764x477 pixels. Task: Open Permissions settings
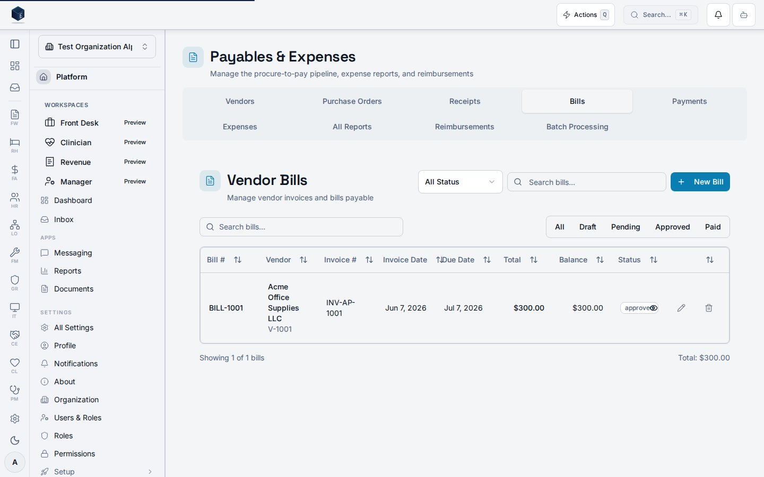tap(97, 454)
